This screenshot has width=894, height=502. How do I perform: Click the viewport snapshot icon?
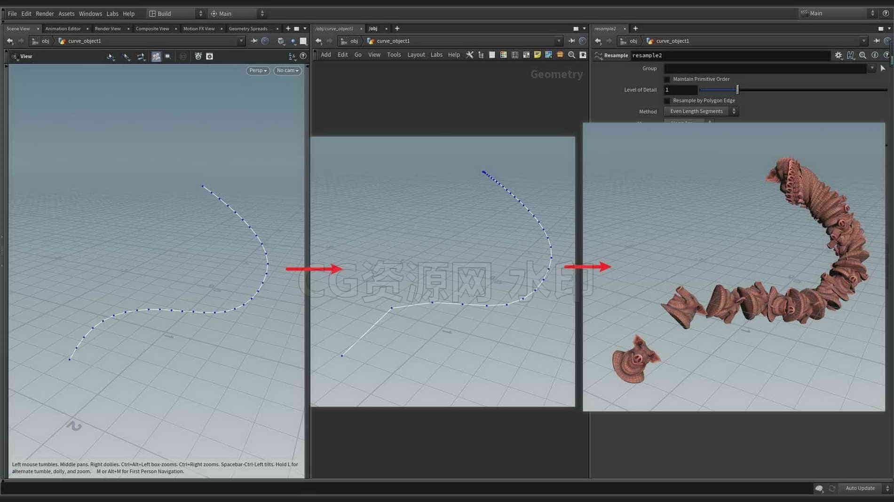point(210,56)
